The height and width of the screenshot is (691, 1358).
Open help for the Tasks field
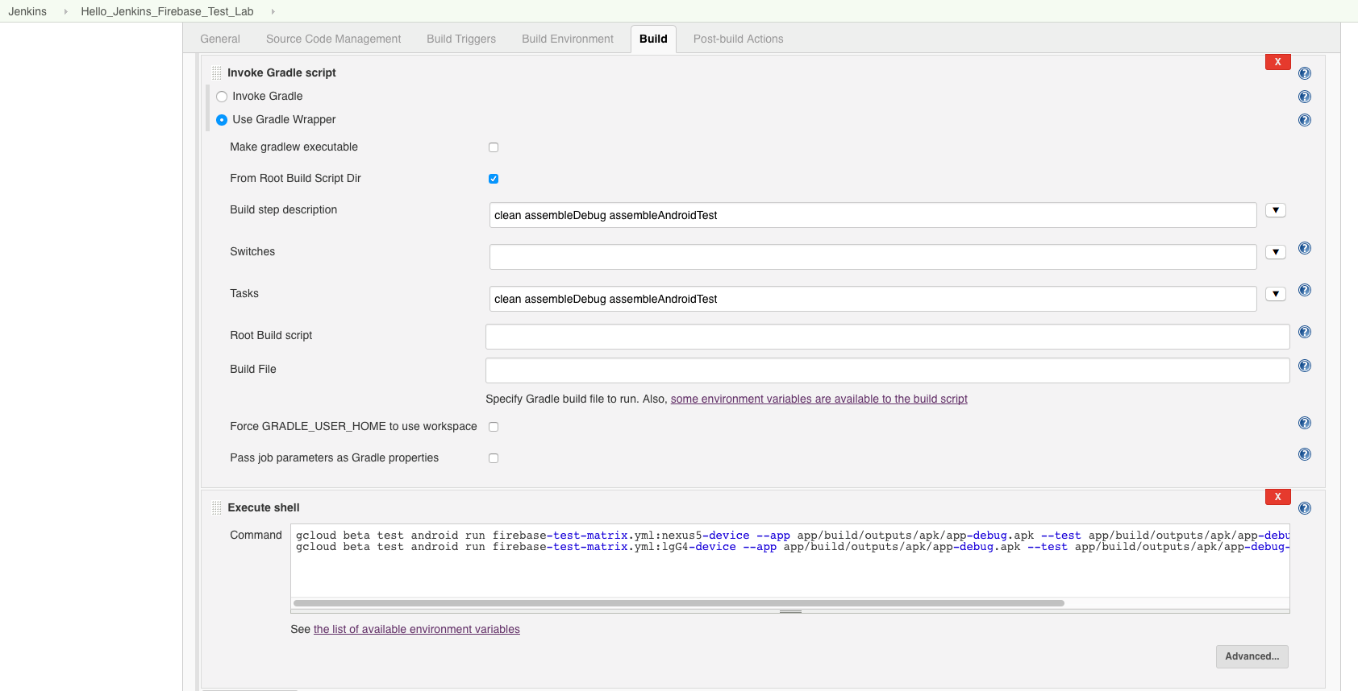click(x=1305, y=290)
